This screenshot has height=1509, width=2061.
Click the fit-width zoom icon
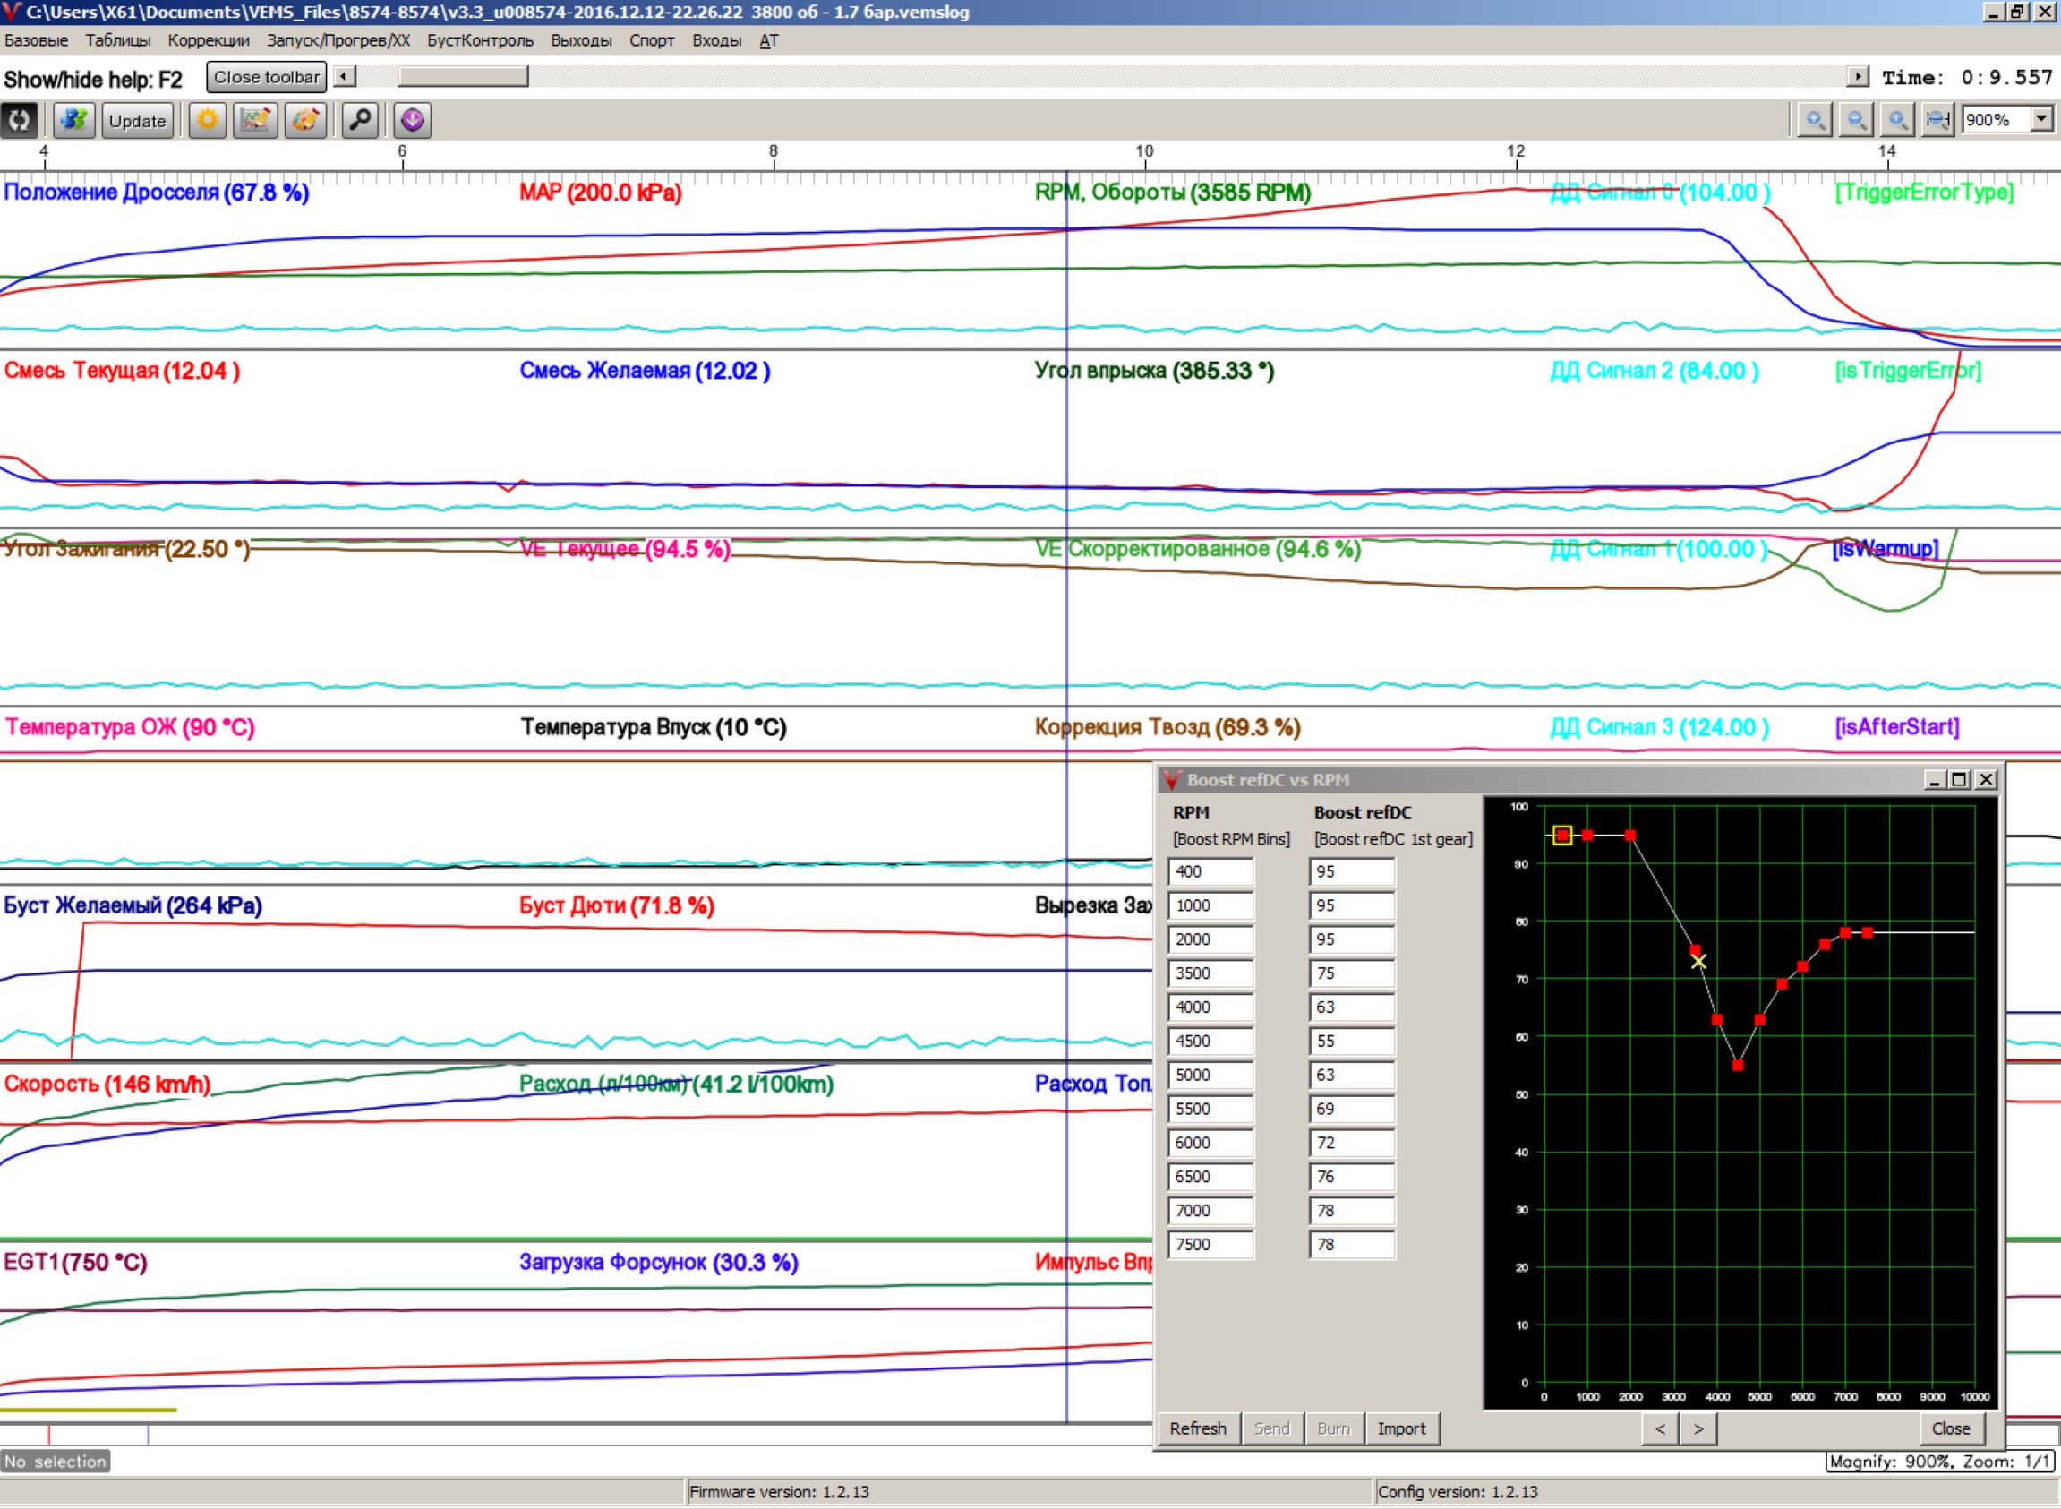pyautogui.click(x=1937, y=121)
